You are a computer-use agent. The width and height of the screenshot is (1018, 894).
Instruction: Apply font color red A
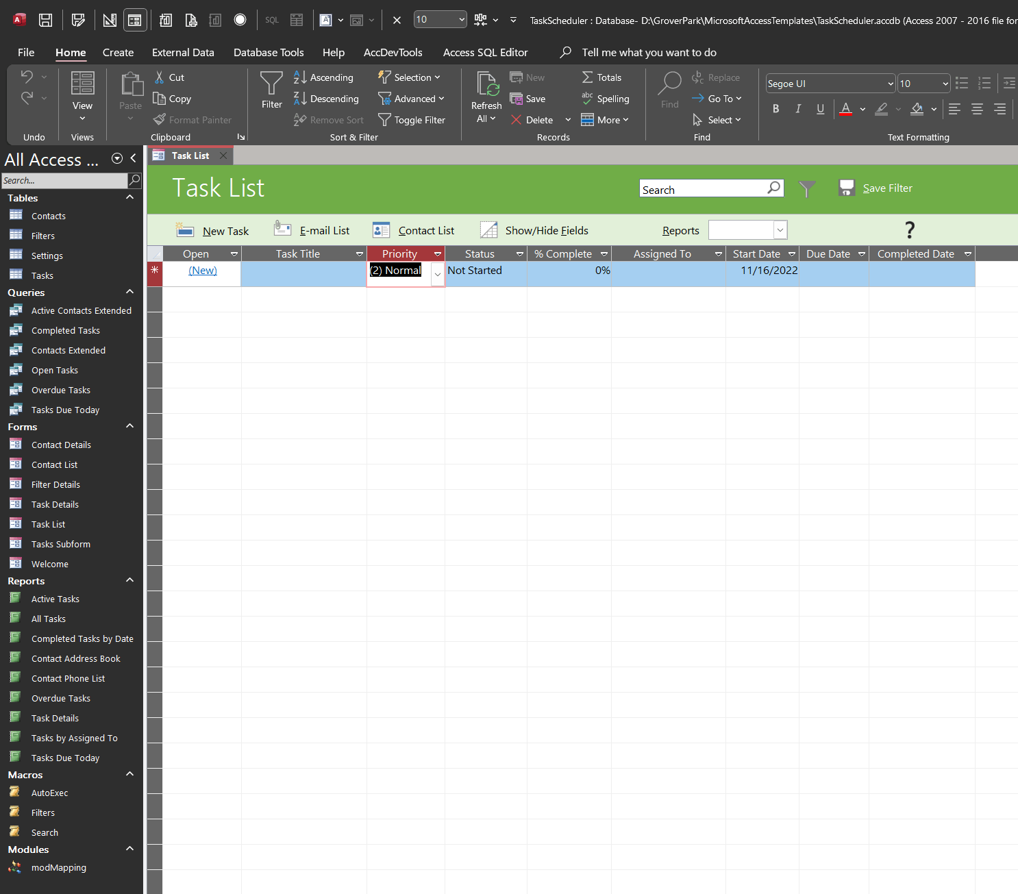coord(846,108)
